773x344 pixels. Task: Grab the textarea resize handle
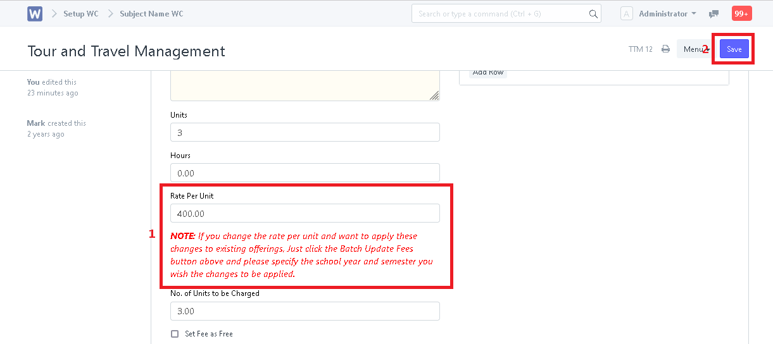point(434,95)
